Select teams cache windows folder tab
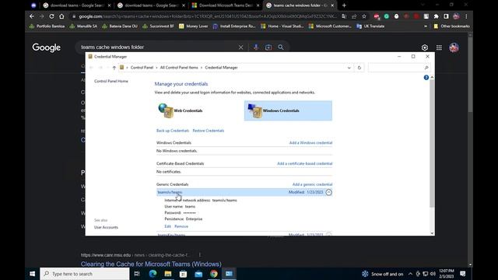Screen dimensions: 498x280 tap(300, 5)
